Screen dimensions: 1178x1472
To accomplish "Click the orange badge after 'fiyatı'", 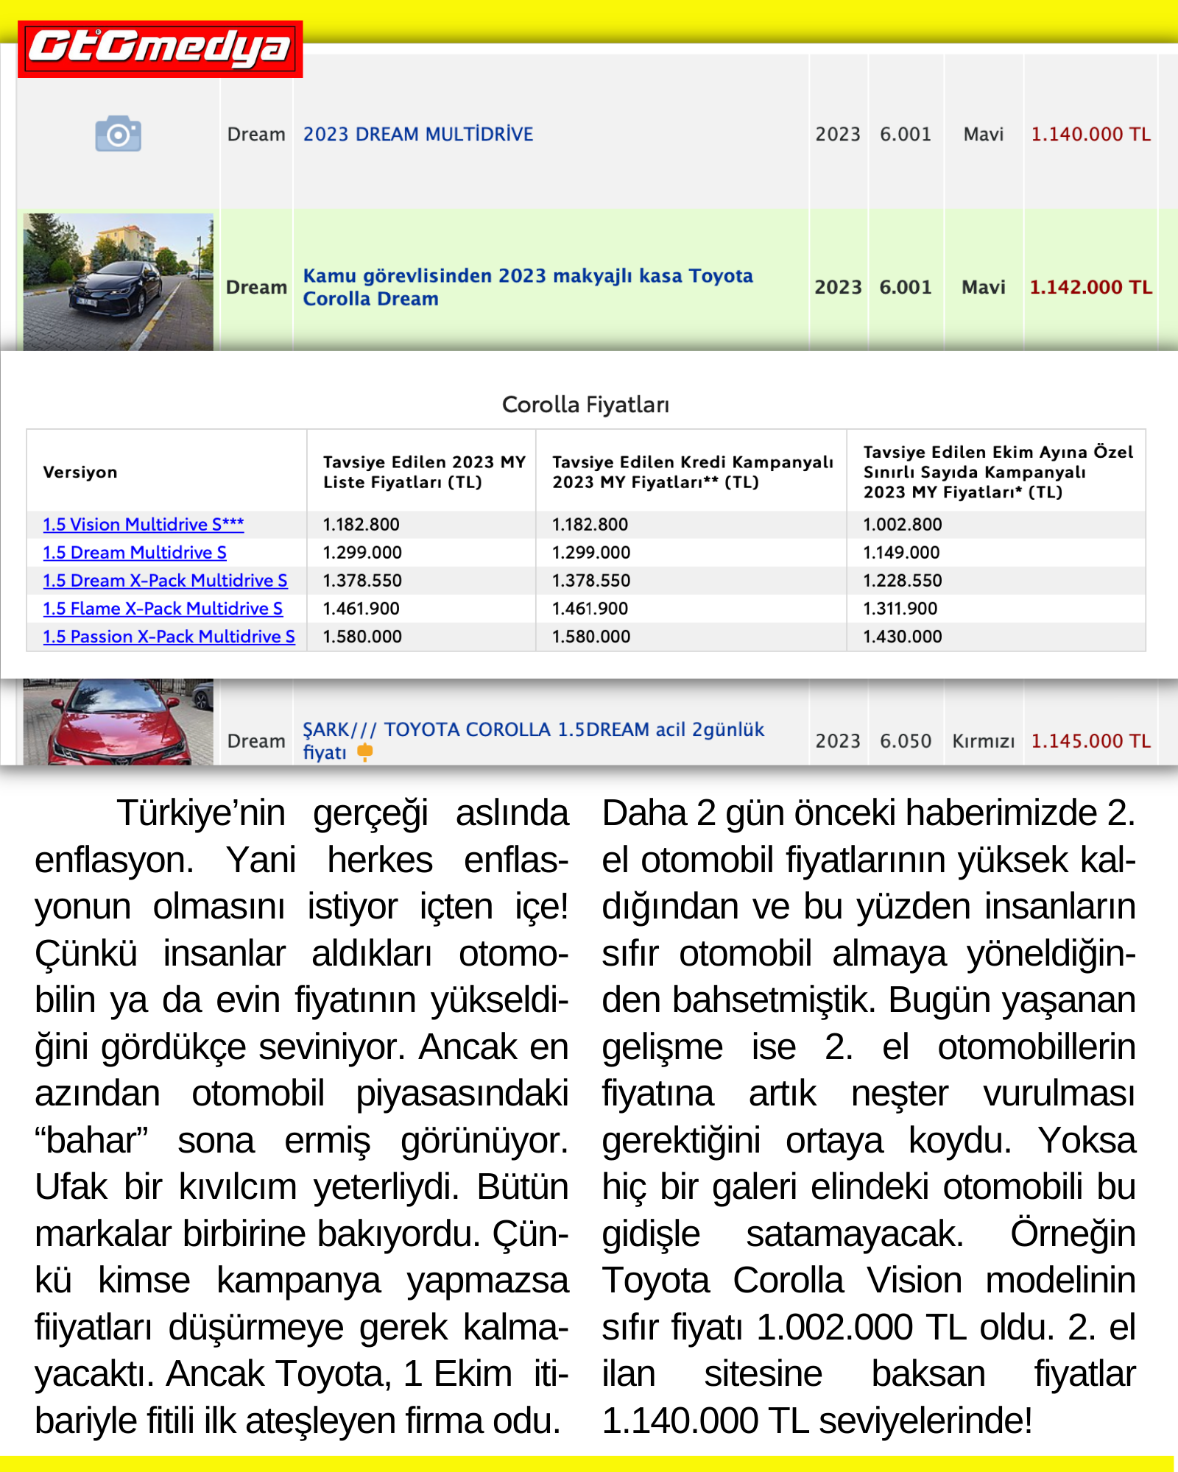I will tap(364, 751).
